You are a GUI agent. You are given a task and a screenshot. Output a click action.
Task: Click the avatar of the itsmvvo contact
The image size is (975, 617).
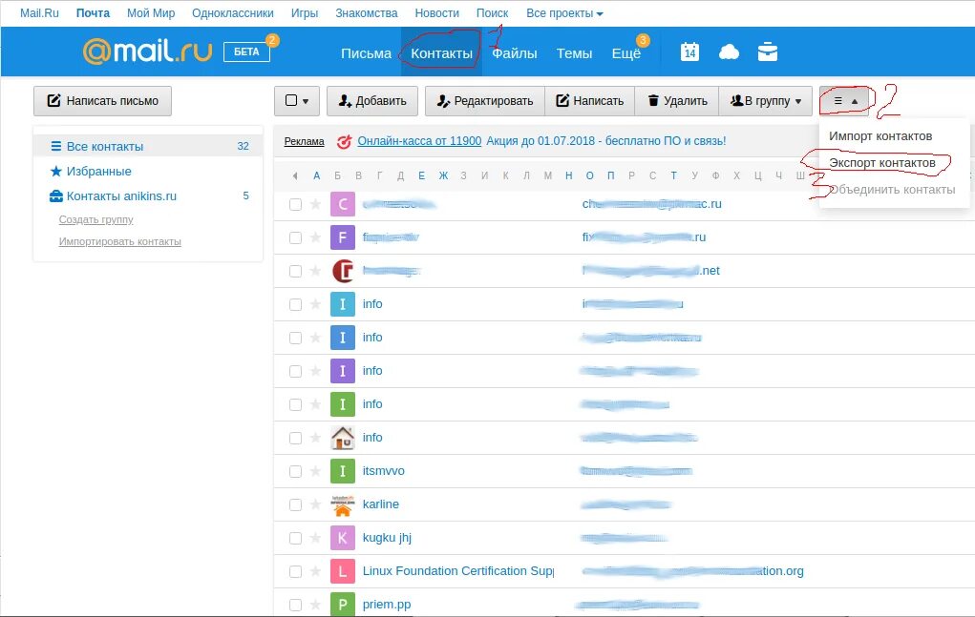pyautogui.click(x=343, y=471)
